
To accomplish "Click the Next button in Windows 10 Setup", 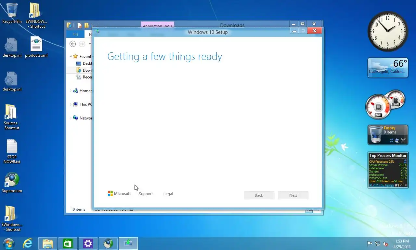I will 293,195.
